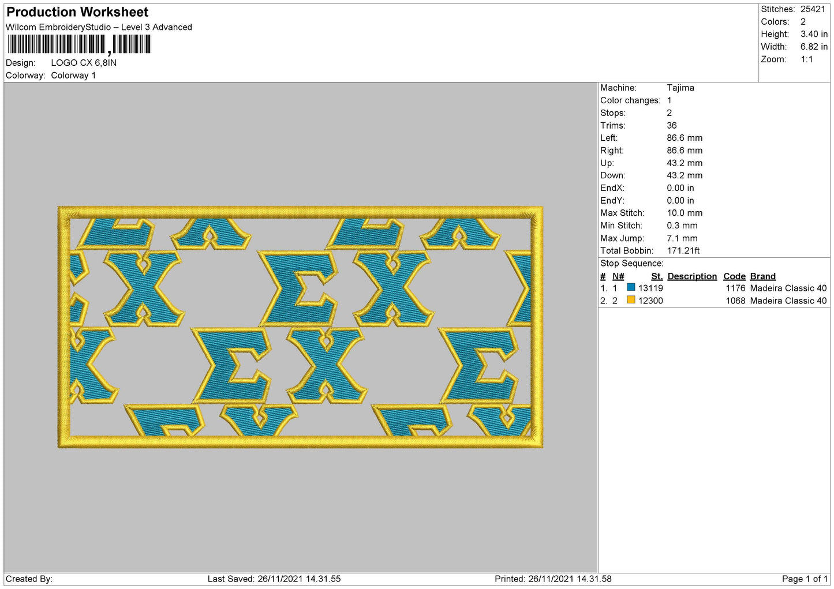Click the 'Description' column header
Viewport: 834px width, 589px height.
click(692, 276)
